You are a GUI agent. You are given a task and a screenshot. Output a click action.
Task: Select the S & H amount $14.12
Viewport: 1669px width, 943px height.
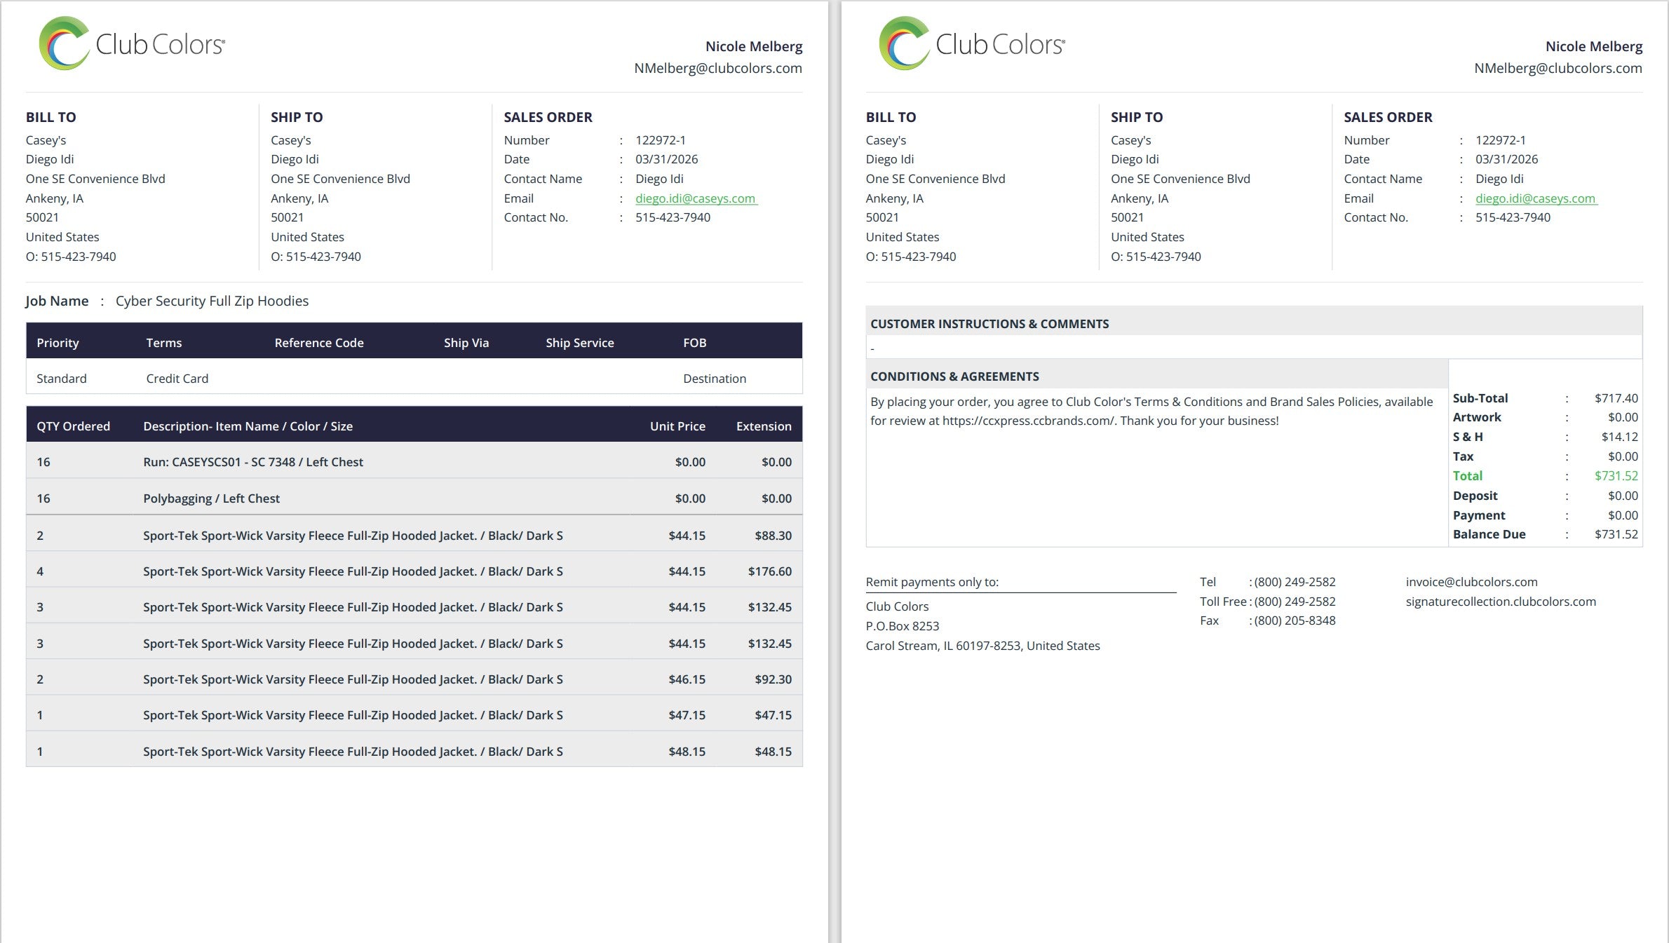(1620, 437)
